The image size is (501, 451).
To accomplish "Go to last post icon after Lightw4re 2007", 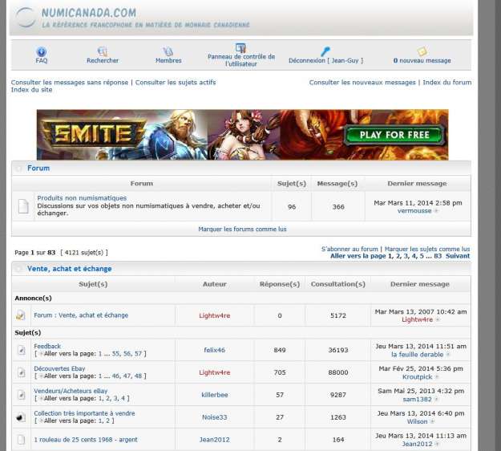I will click(438, 319).
